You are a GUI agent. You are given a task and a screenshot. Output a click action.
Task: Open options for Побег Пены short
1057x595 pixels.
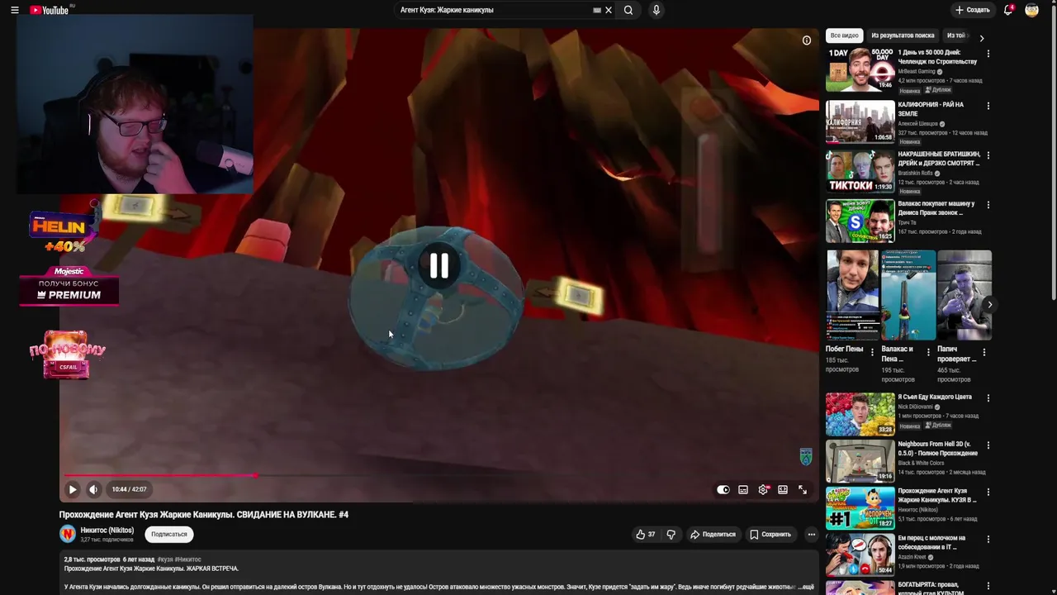pos(872,352)
